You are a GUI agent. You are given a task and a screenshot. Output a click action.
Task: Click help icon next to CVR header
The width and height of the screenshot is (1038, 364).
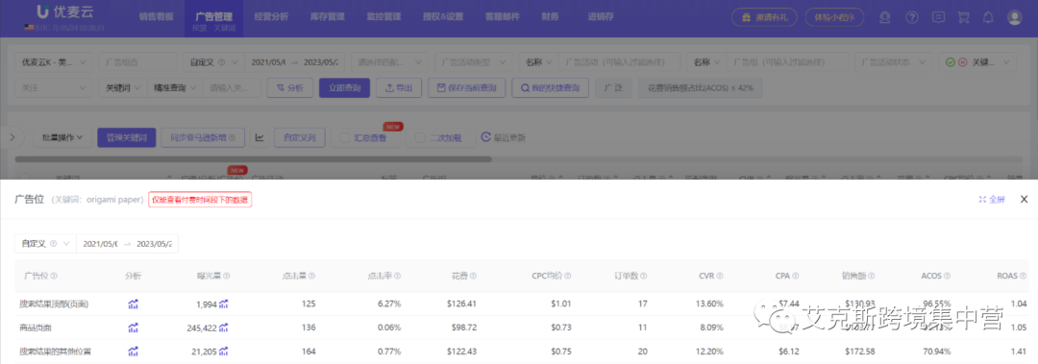click(720, 276)
